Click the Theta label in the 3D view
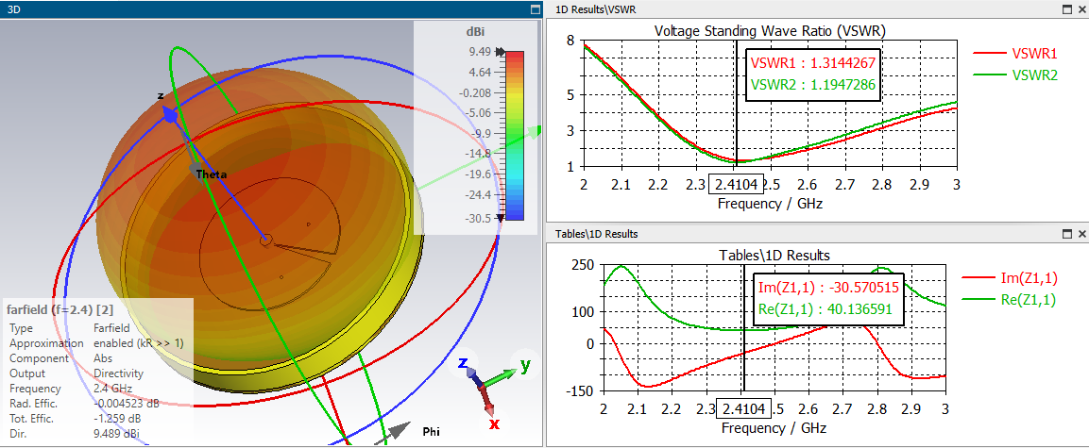The image size is (1089, 448). pyautogui.click(x=212, y=174)
